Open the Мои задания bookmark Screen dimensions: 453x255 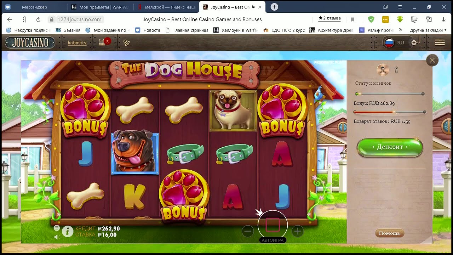[107, 30]
